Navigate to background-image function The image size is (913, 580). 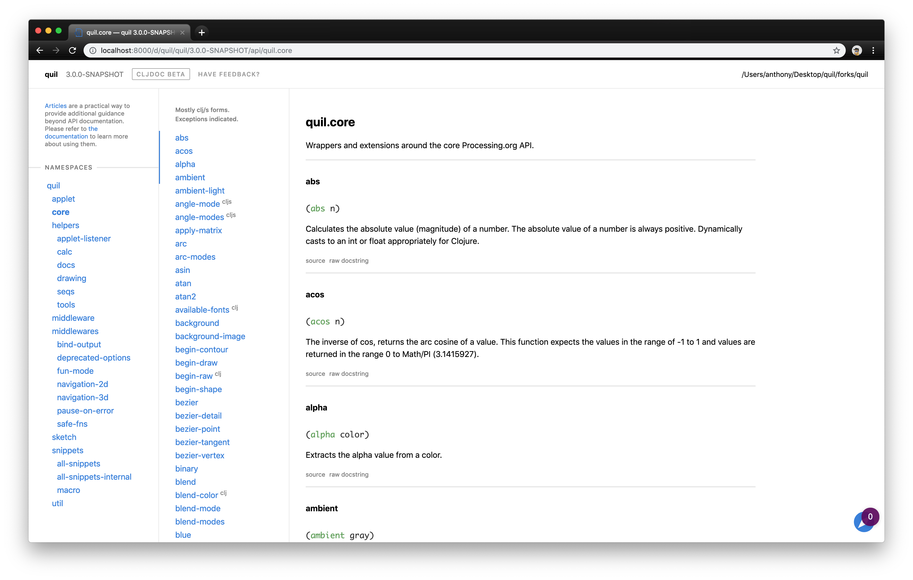(210, 336)
